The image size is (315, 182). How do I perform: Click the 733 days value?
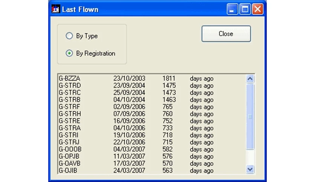(x=167, y=128)
